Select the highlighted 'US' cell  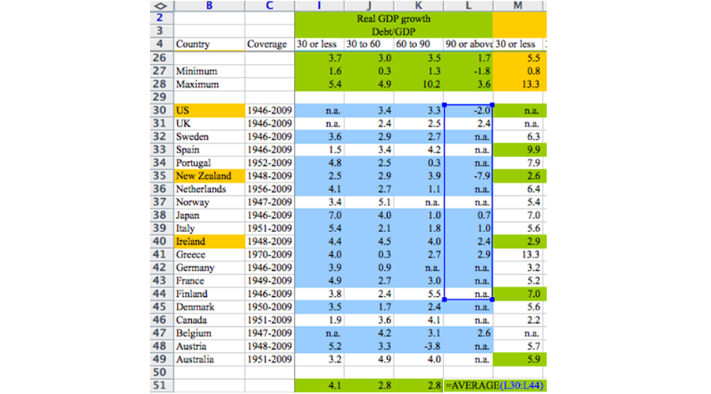(x=209, y=111)
